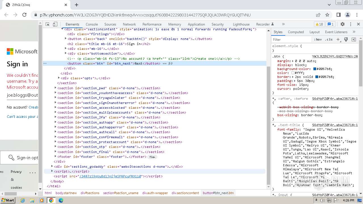363x204 pixels.
Task: Reload the browser page
Action: (24, 15)
